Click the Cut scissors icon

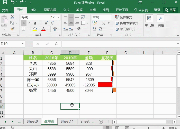tap(12, 17)
